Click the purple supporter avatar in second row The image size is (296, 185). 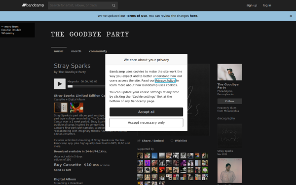pyautogui.click(x=147, y=163)
